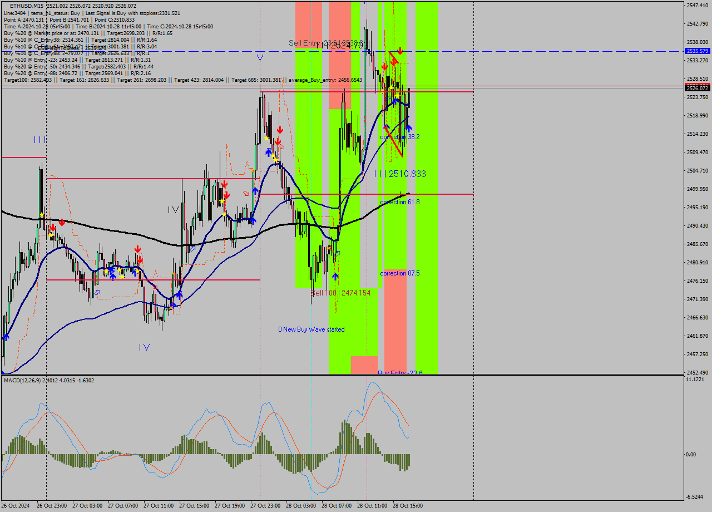Click the '0 New Buy Wave started' text
This screenshot has width=712, height=512.
tap(311, 329)
